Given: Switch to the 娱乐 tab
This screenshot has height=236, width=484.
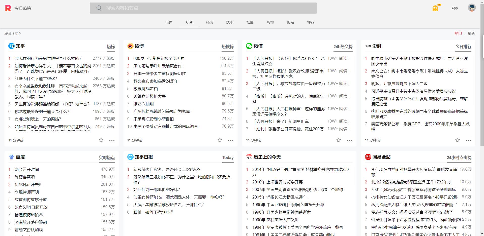Looking at the screenshot, I should tap(229, 22).
